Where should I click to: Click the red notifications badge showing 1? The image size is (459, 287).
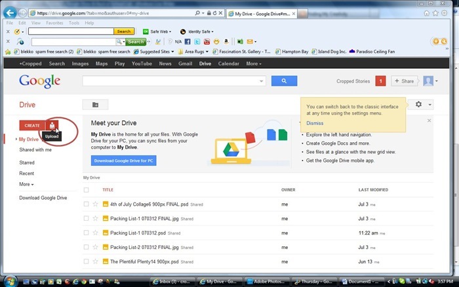(380, 81)
